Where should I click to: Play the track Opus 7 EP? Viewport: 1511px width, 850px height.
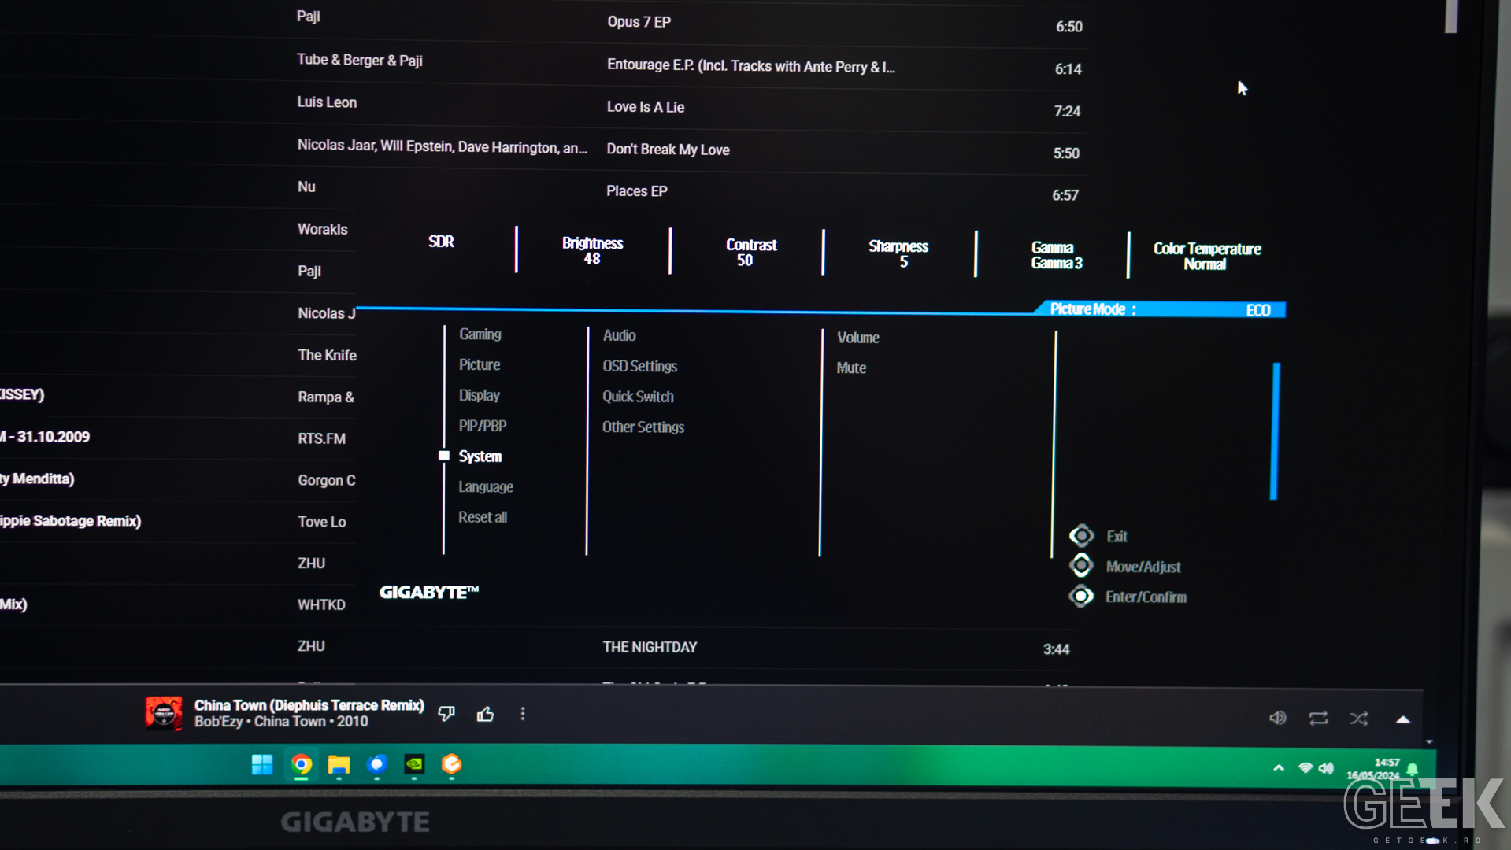click(639, 22)
